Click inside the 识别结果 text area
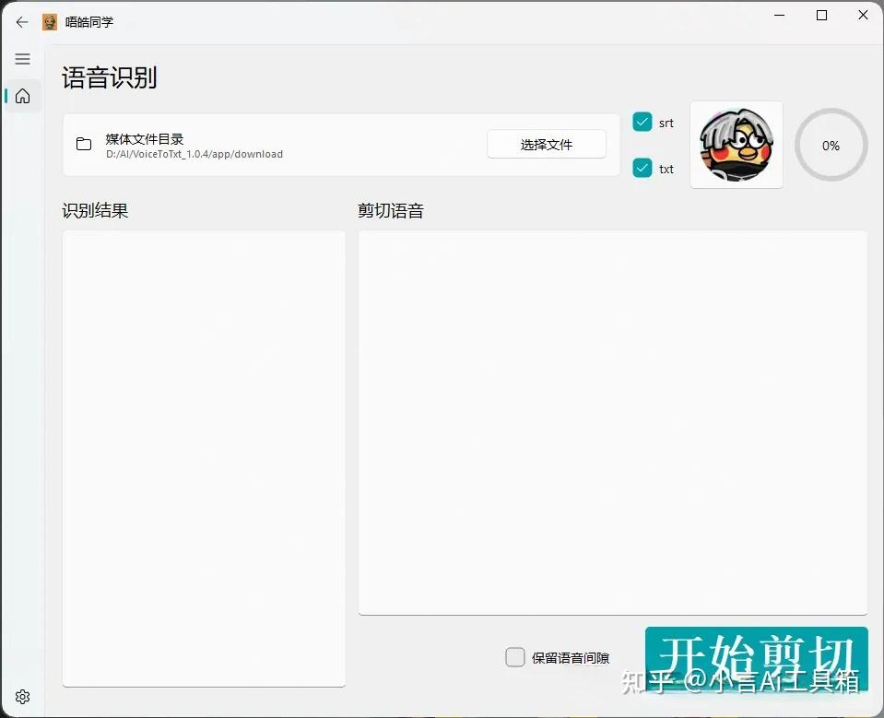This screenshot has height=718, width=884. 204,458
